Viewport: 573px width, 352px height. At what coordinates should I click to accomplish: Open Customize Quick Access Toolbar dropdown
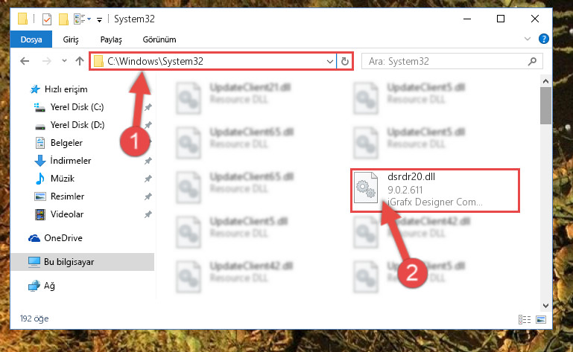pos(99,19)
